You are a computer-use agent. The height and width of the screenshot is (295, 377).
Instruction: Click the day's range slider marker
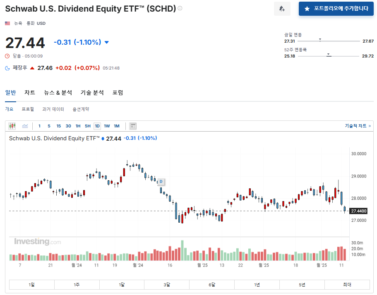(x=320, y=40)
